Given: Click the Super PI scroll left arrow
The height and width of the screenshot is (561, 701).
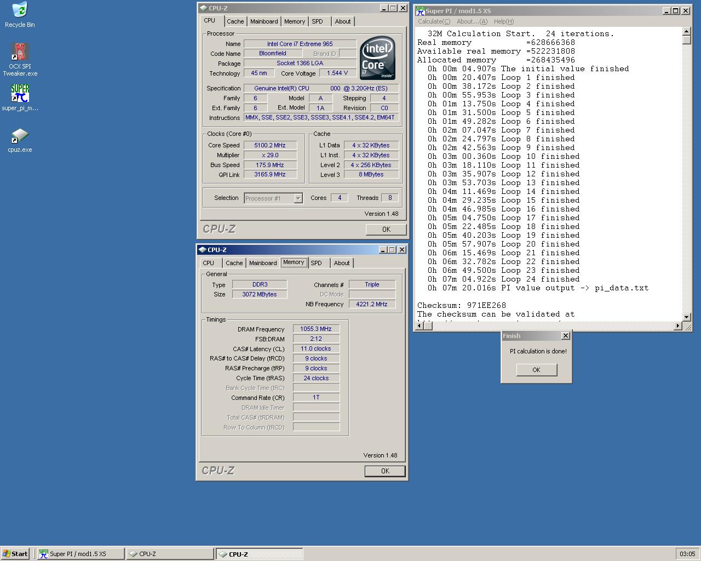Looking at the screenshot, I should [420, 326].
